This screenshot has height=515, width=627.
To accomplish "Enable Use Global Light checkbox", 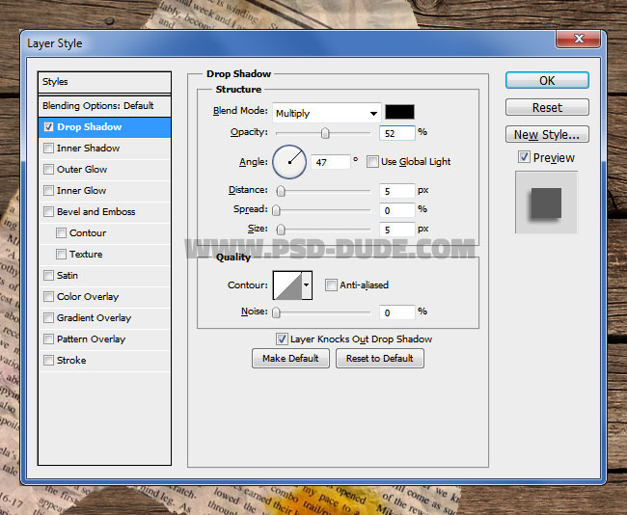I will (x=372, y=162).
